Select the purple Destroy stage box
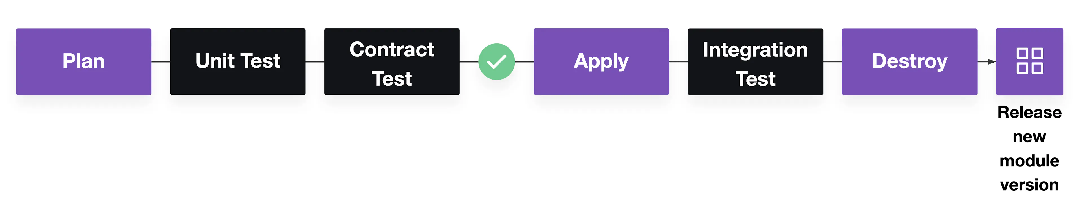This screenshot has width=1083, height=220. point(910,62)
